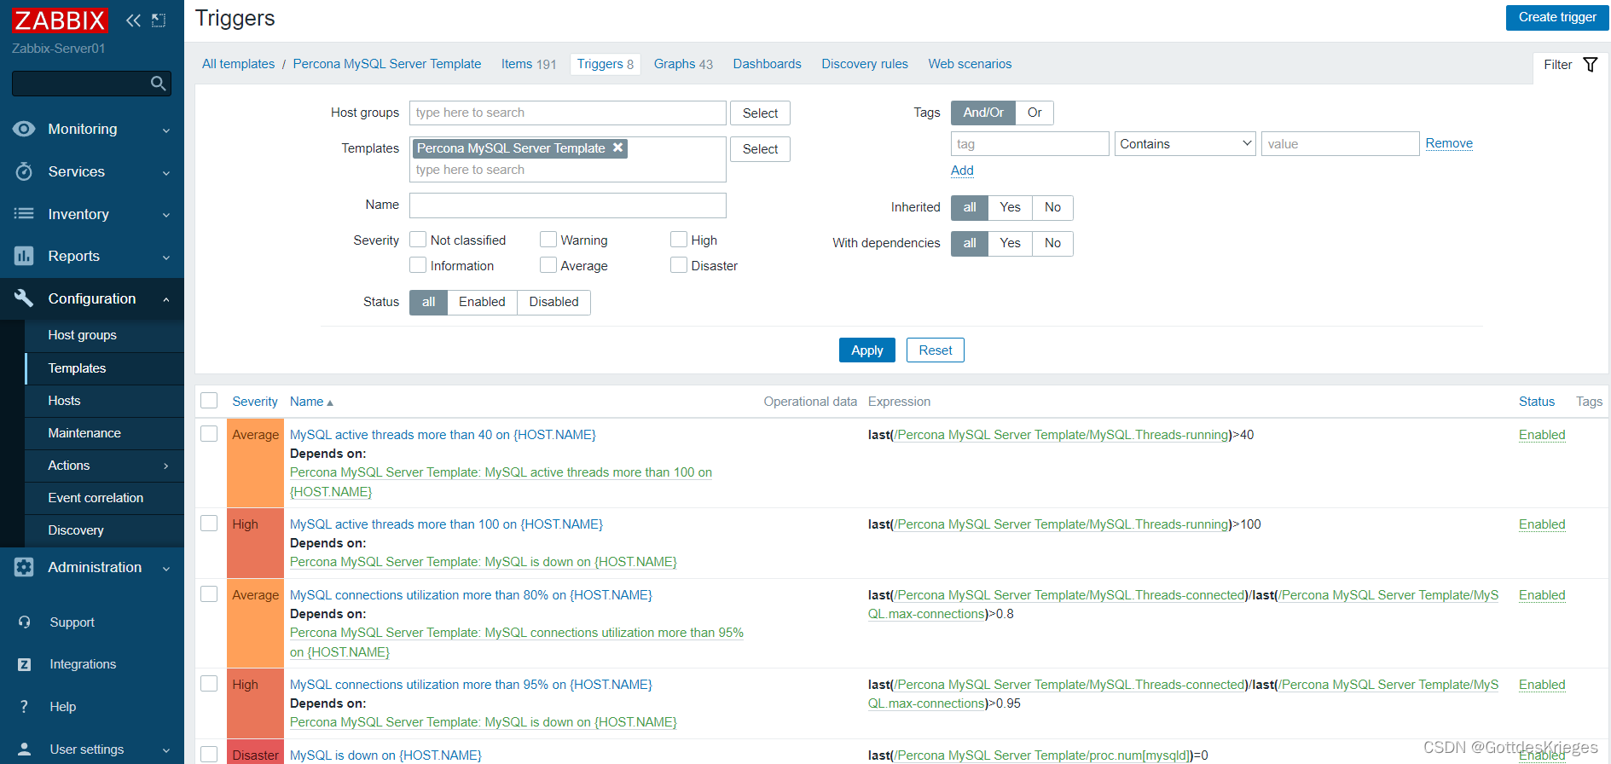Click the Configuration wrench icon

click(24, 298)
